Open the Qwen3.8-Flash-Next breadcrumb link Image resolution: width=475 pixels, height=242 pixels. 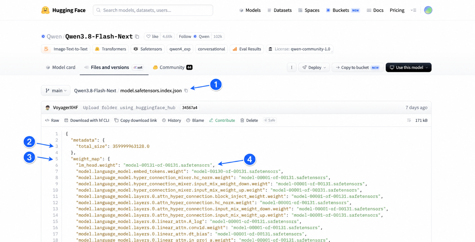[x=95, y=91]
